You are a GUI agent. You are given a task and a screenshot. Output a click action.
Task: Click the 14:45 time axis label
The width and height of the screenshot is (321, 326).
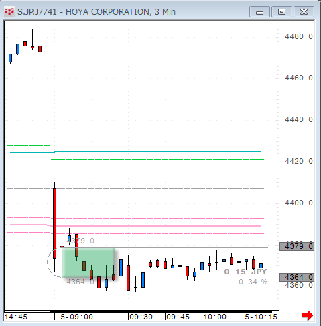16,317
